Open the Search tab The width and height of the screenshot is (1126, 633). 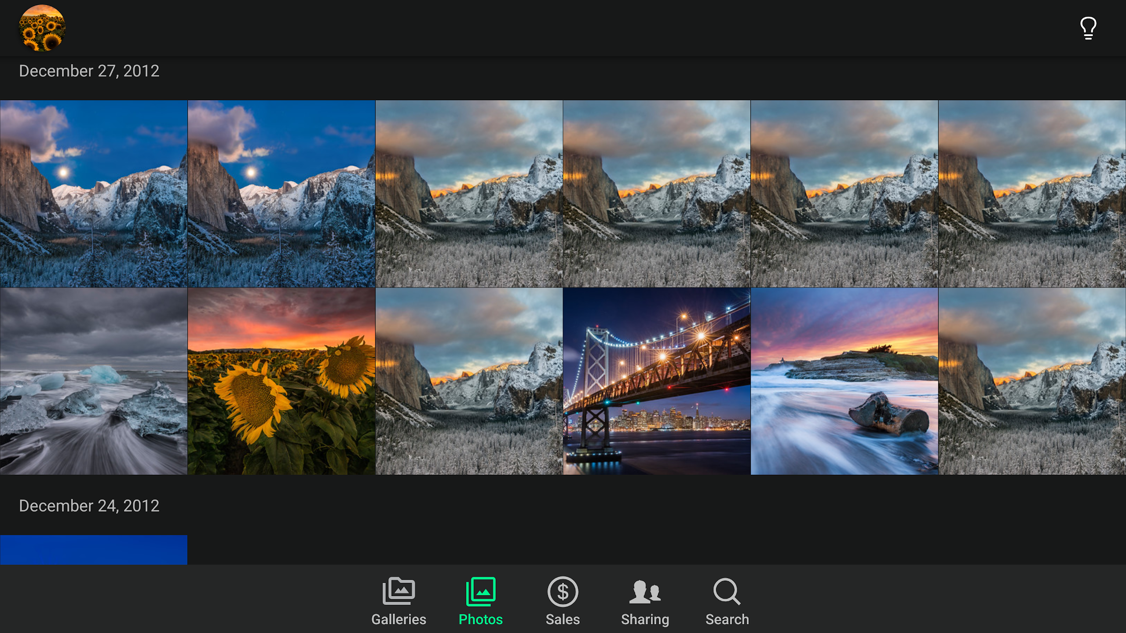[x=727, y=601]
